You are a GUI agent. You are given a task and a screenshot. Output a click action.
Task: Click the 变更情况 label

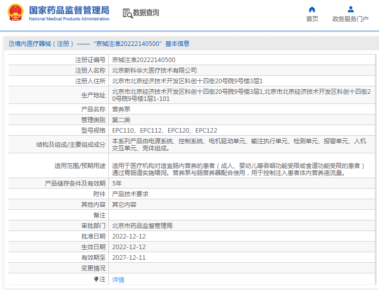93,268
